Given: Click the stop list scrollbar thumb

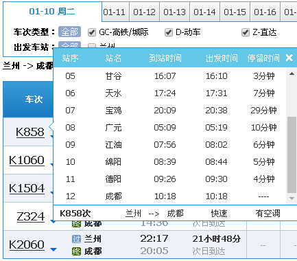Looking at the screenshot, I should [292, 155].
